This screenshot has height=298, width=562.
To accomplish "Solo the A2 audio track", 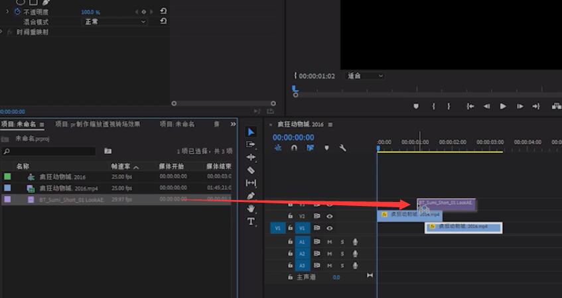I will coord(342,254).
